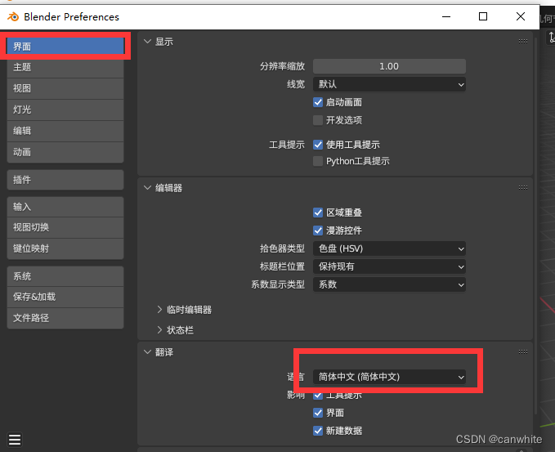The image size is (555, 452).
Task: Select the 界面 preferences tab
Action: click(x=65, y=47)
